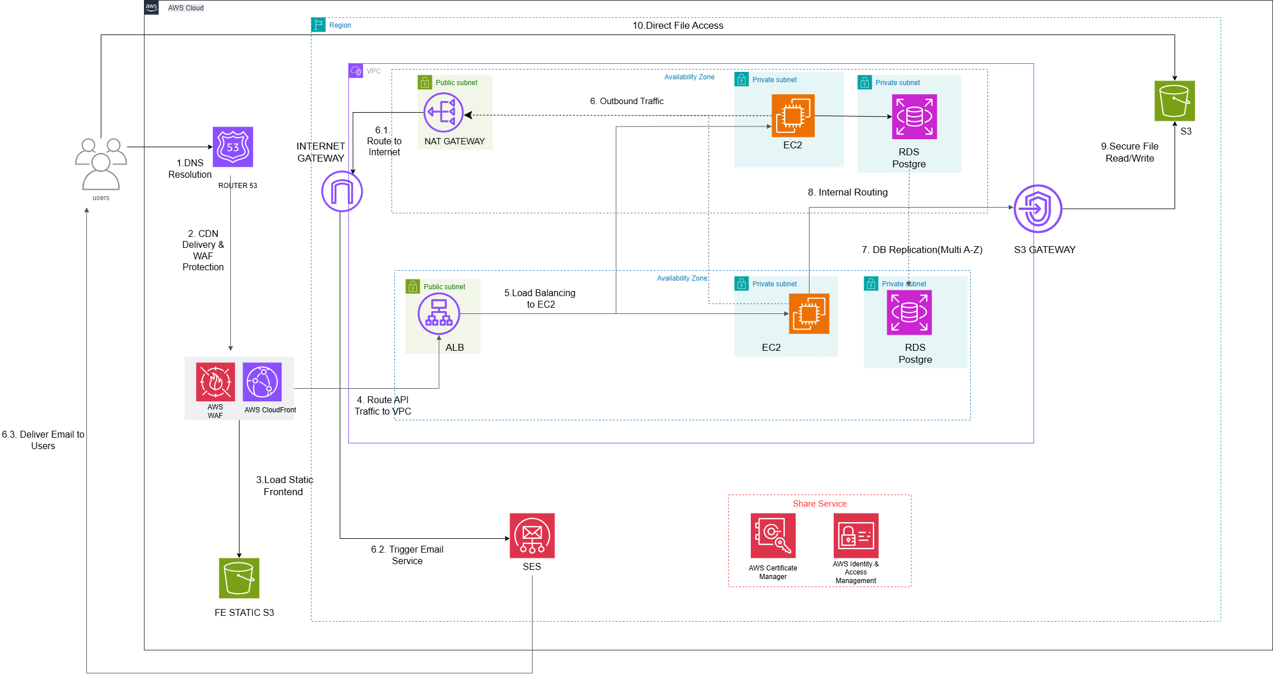
Task: Select the top EC2 instance icon
Action: [x=793, y=116]
